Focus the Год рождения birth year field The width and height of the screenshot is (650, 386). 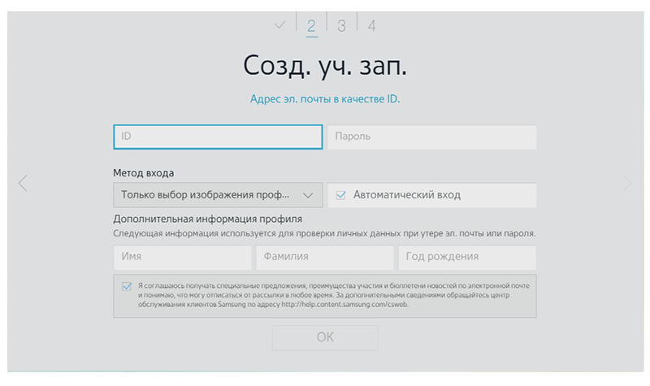click(x=466, y=258)
